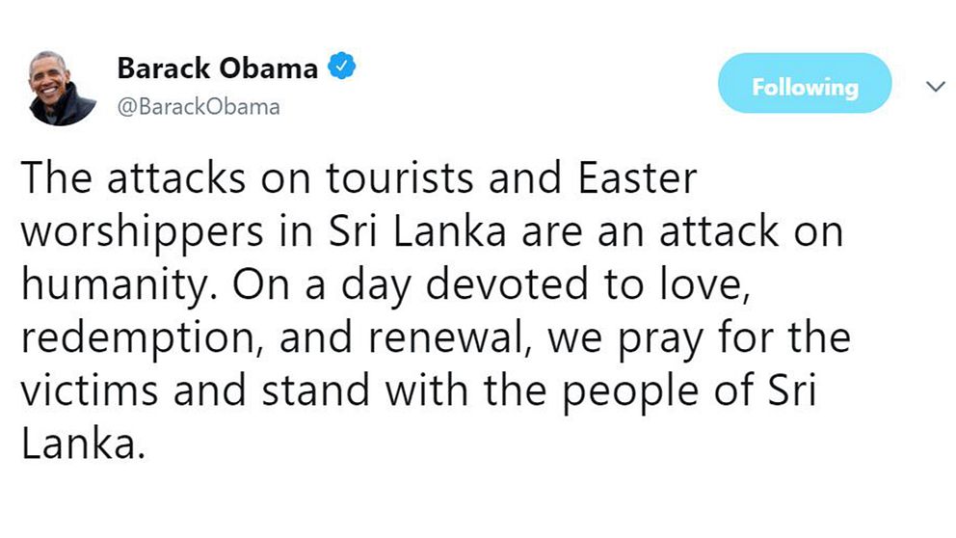The height and width of the screenshot is (538, 956).
Task: Click the blue verified badge
Action: pyautogui.click(x=342, y=67)
